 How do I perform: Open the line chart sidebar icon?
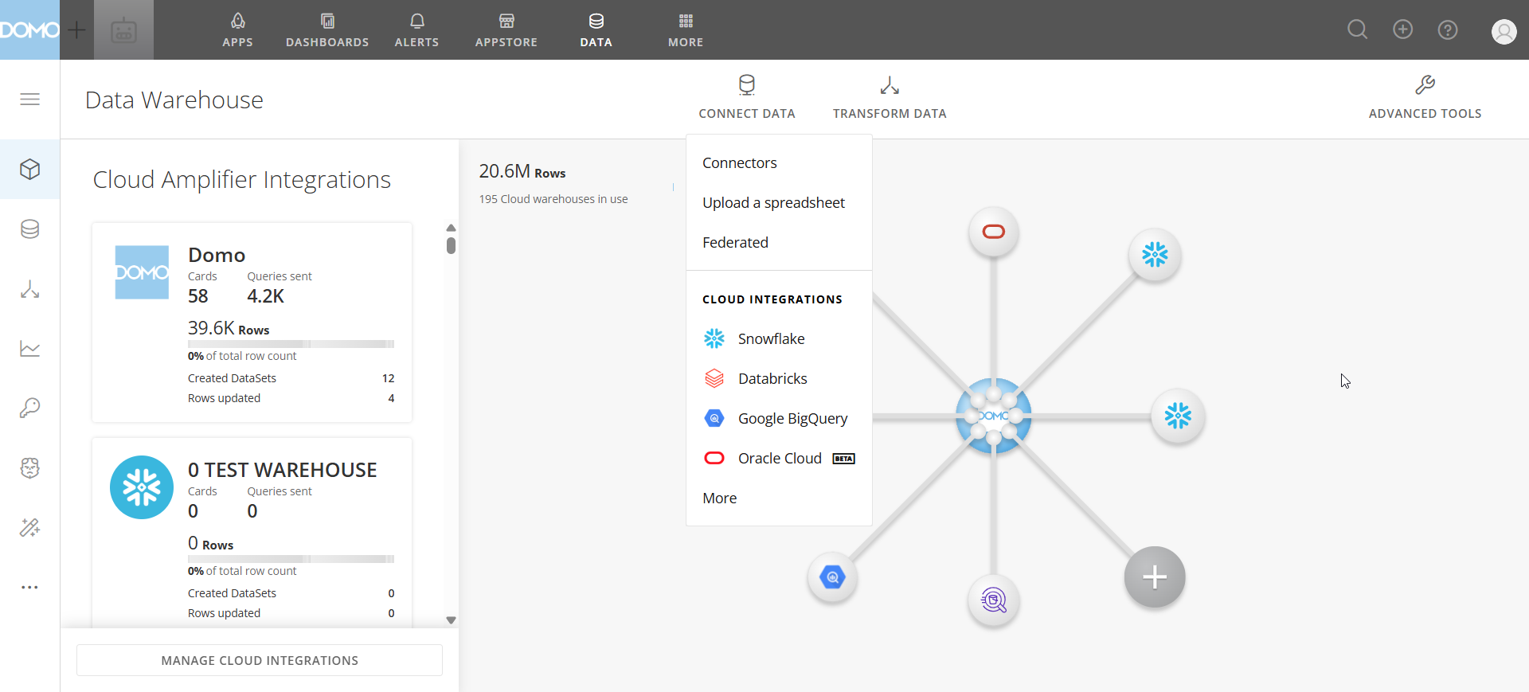point(29,349)
